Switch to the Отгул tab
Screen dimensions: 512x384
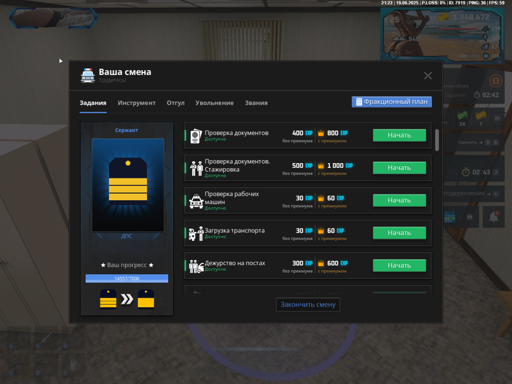click(x=175, y=103)
